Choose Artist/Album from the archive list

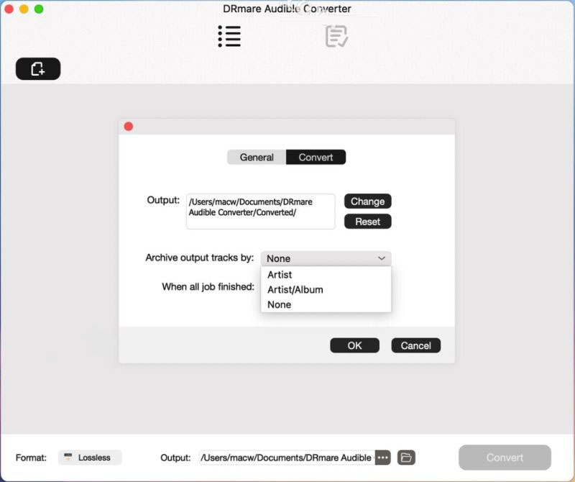(326, 290)
